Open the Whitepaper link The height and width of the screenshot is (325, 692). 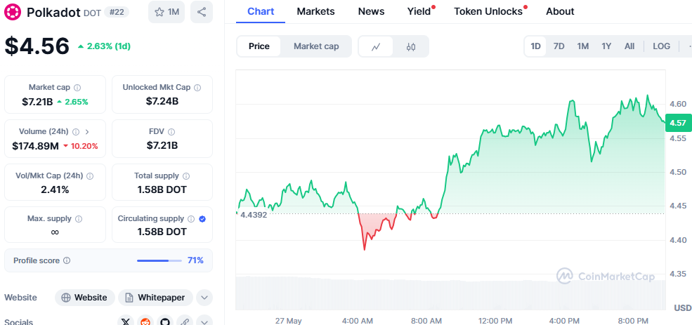155,298
